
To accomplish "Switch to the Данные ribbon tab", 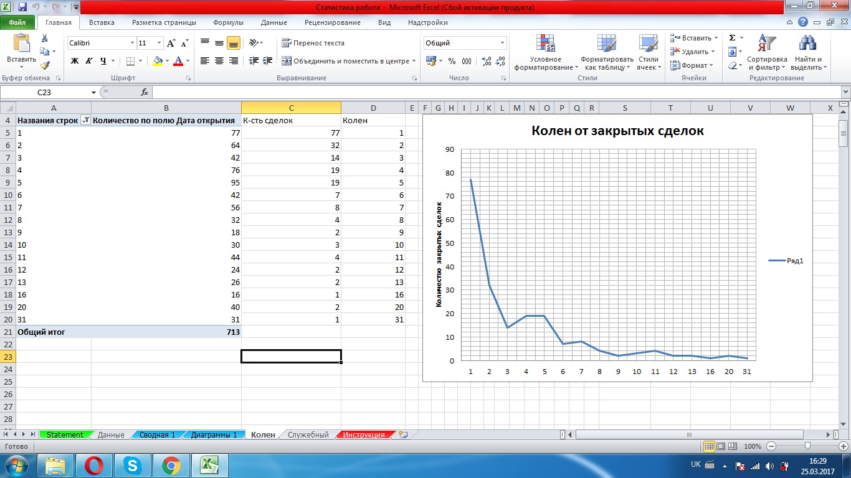I will coord(274,22).
